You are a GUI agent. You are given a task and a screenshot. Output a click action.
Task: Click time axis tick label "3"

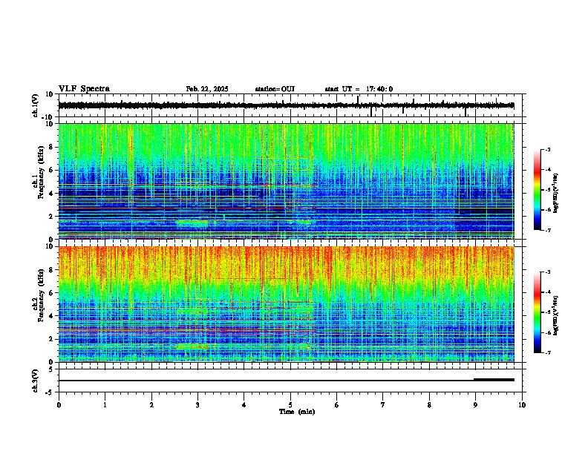197,405
